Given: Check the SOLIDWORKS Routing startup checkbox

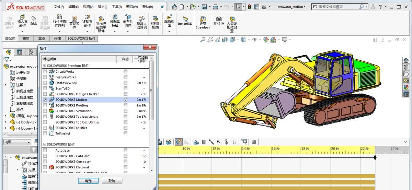Looking at the screenshot, I should 126,105.
